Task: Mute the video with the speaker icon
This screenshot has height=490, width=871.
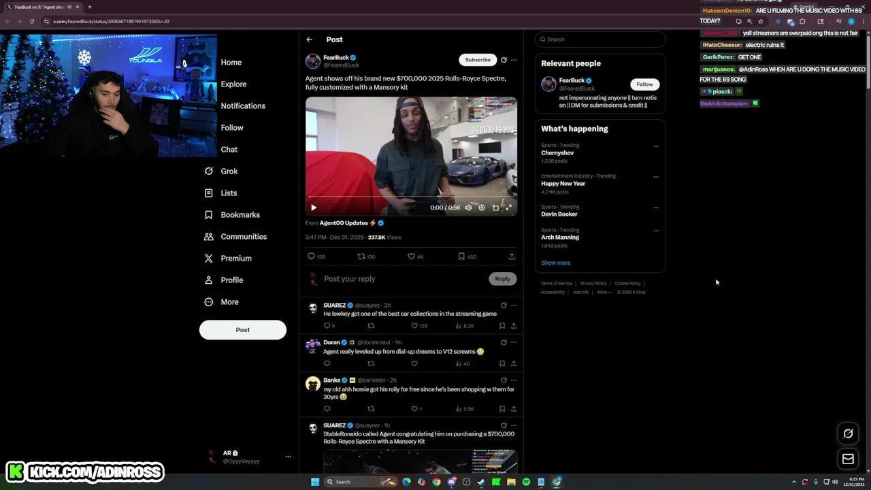Action: [x=468, y=208]
